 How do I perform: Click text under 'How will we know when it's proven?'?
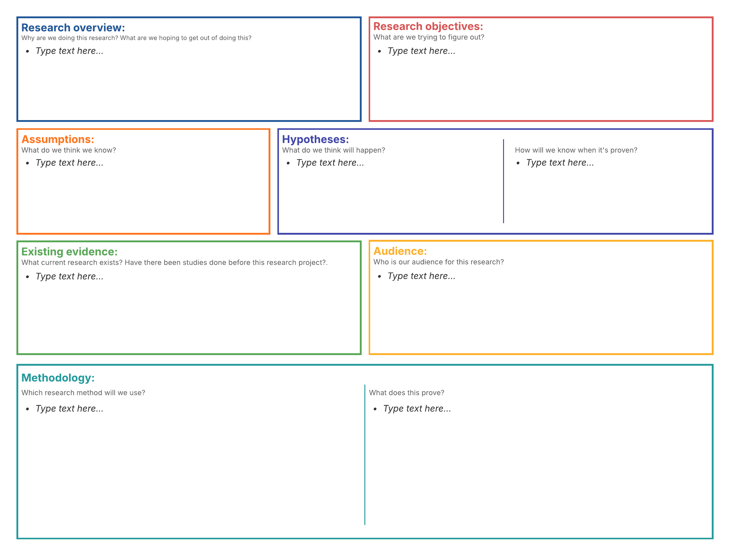559,163
